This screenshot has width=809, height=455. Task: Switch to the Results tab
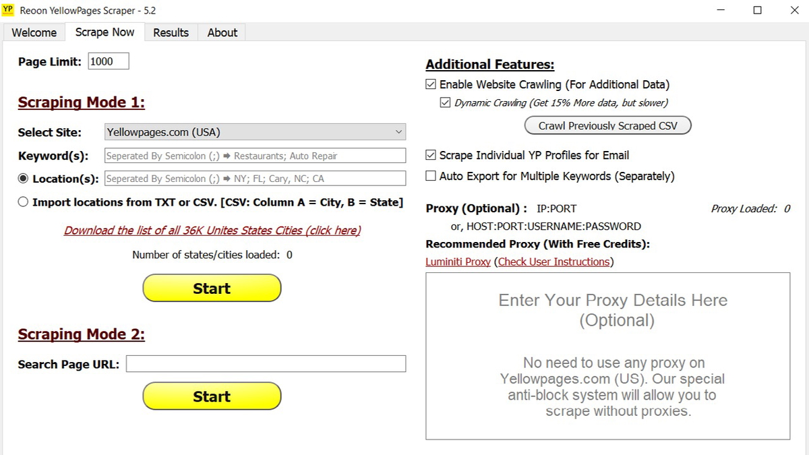pos(171,32)
